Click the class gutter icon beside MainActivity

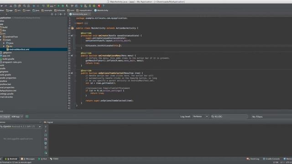tap(72, 28)
